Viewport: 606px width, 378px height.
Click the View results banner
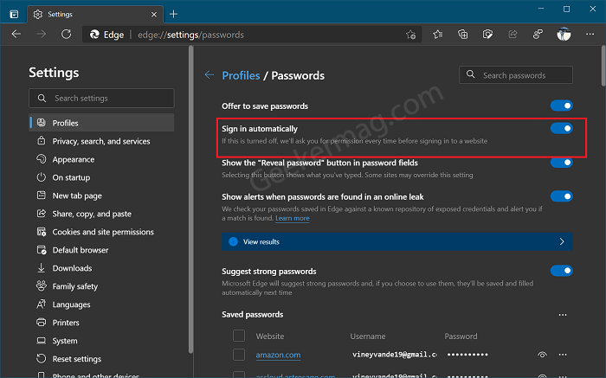click(397, 241)
